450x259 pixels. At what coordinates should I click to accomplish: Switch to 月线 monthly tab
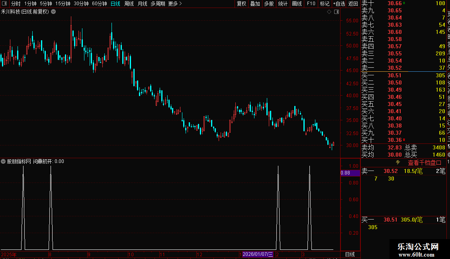142,4
